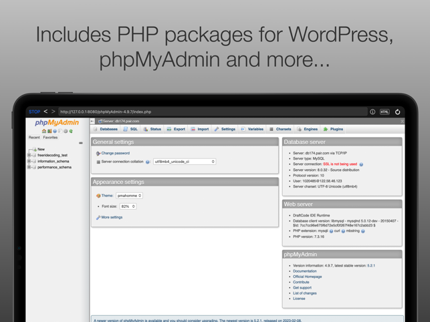The image size is (430, 322).
Task: Open the Databases tab
Action: pyautogui.click(x=106, y=129)
